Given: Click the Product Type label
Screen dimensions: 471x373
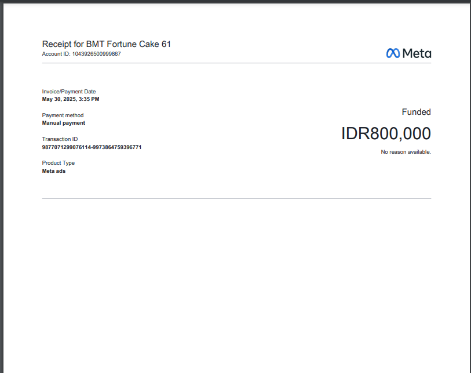Looking at the screenshot, I should coord(59,163).
